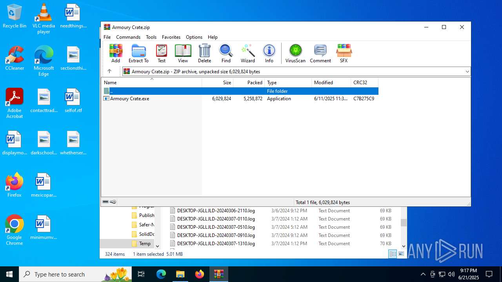The width and height of the screenshot is (502, 282).
Task: Open Adobe Acrobat desktop shortcut
Action: click(x=15, y=103)
